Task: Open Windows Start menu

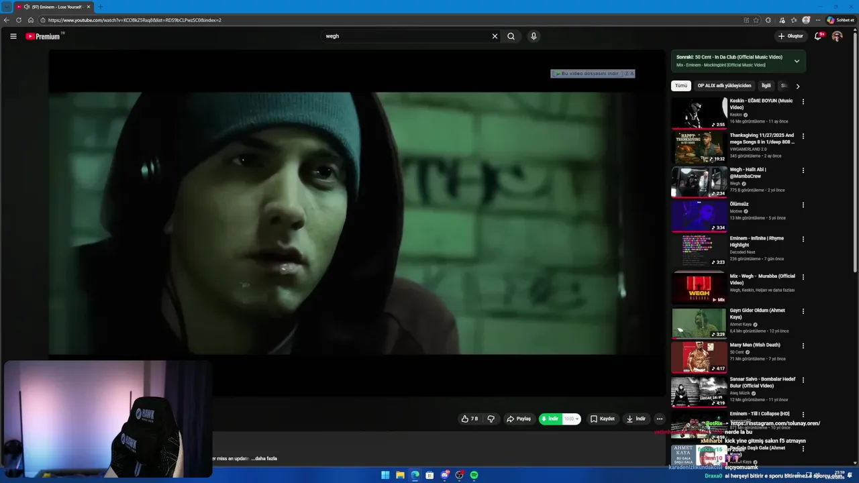Action: pyautogui.click(x=385, y=475)
